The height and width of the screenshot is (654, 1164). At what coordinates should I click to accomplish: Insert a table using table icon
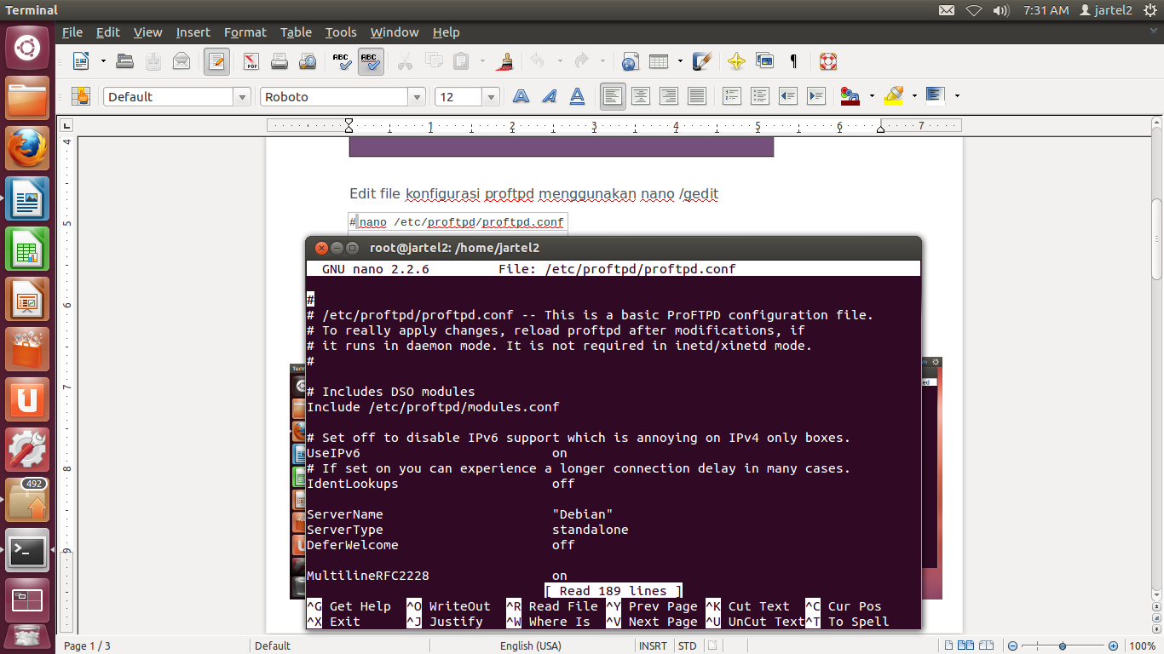658,61
